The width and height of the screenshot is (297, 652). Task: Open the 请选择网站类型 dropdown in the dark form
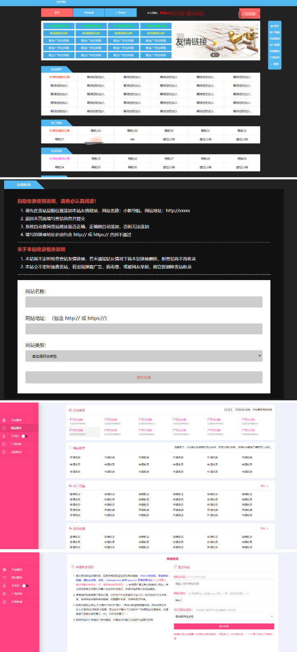pyautogui.click(x=144, y=356)
